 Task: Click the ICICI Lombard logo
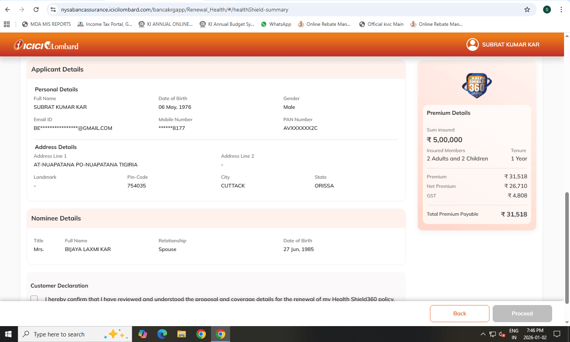(x=46, y=45)
